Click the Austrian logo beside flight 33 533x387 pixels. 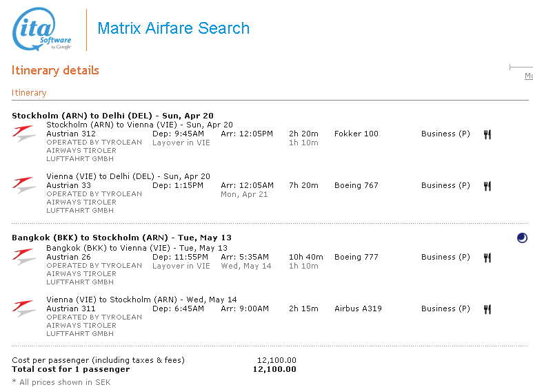(24, 185)
